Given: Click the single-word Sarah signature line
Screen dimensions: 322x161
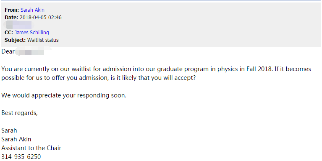Looking at the screenshot, I should (x=9, y=130).
